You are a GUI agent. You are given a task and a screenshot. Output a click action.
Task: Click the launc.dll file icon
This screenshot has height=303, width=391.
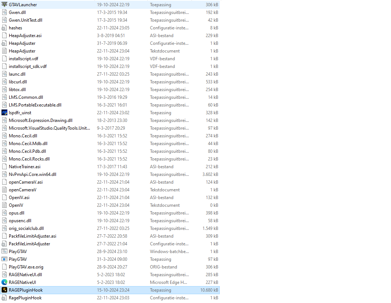tap(4, 74)
